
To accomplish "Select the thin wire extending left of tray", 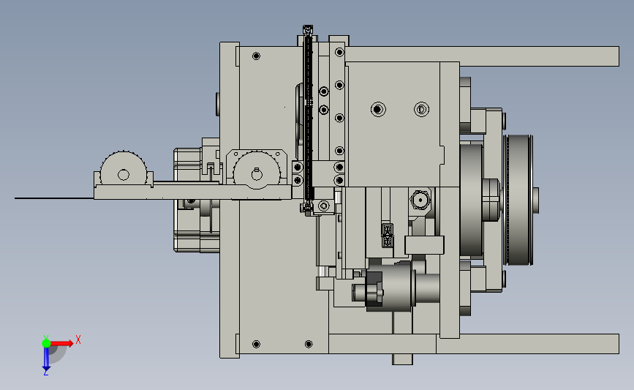I will 54,198.
